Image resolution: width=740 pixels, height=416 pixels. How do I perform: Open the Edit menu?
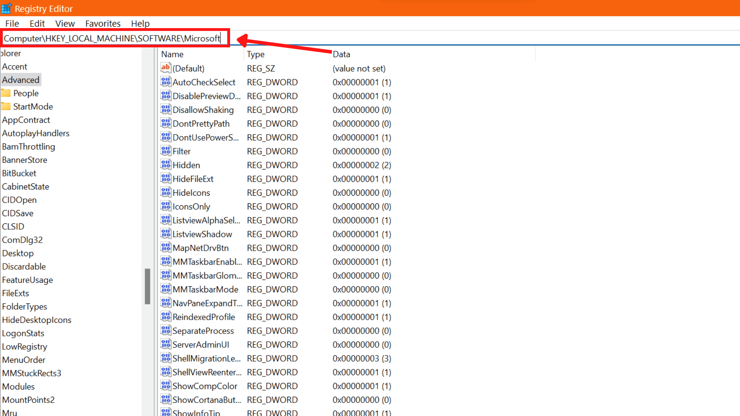coord(37,23)
